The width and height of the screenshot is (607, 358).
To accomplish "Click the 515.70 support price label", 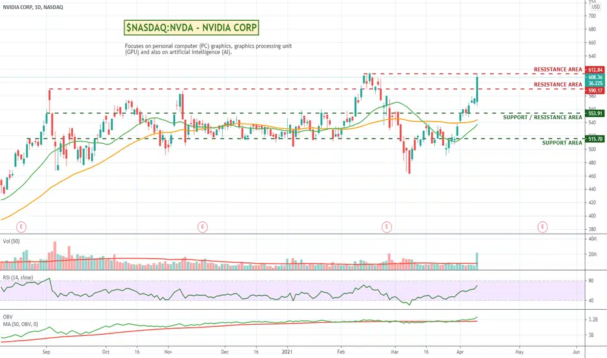I will [x=595, y=139].
